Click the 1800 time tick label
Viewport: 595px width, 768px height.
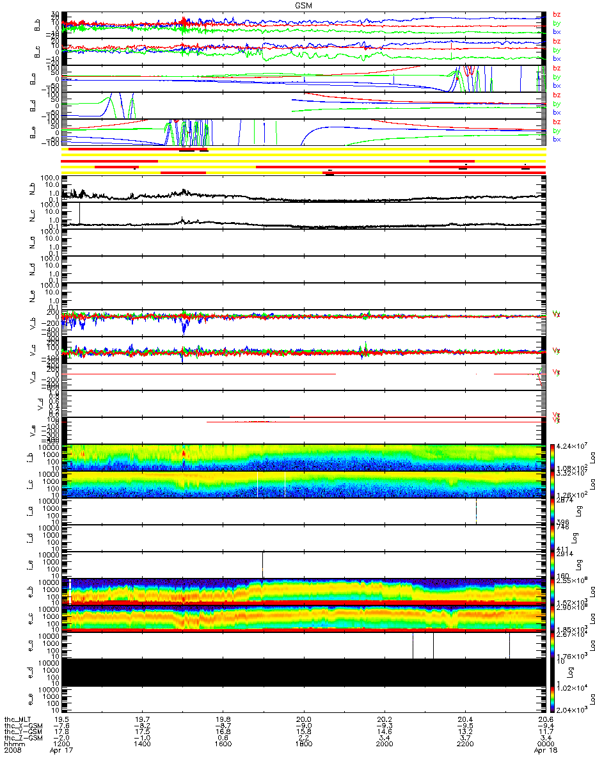303,744
